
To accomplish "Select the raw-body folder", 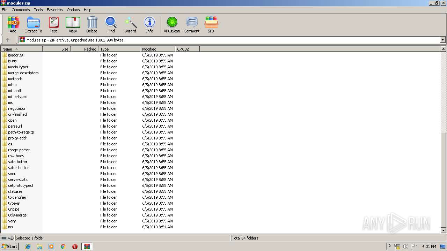I will (16, 156).
